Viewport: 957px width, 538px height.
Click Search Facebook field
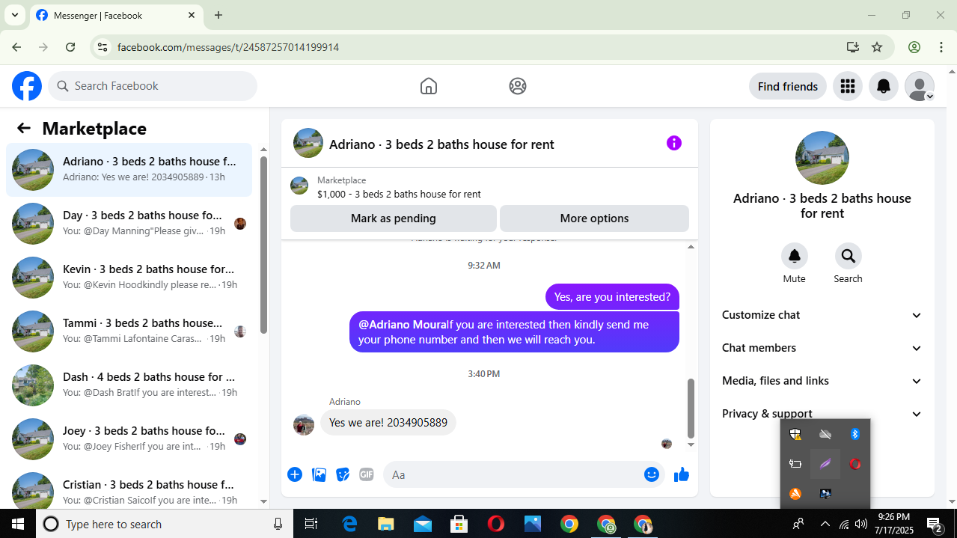coord(153,86)
